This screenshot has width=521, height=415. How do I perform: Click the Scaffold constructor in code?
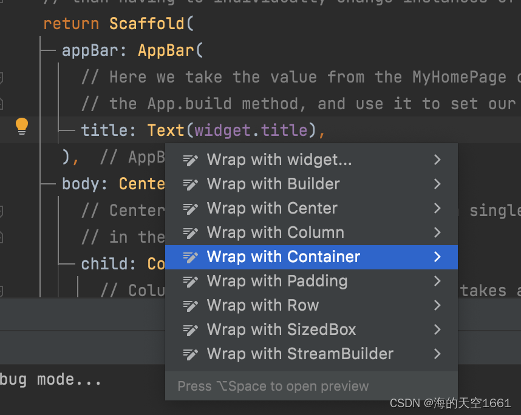[x=146, y=24]
